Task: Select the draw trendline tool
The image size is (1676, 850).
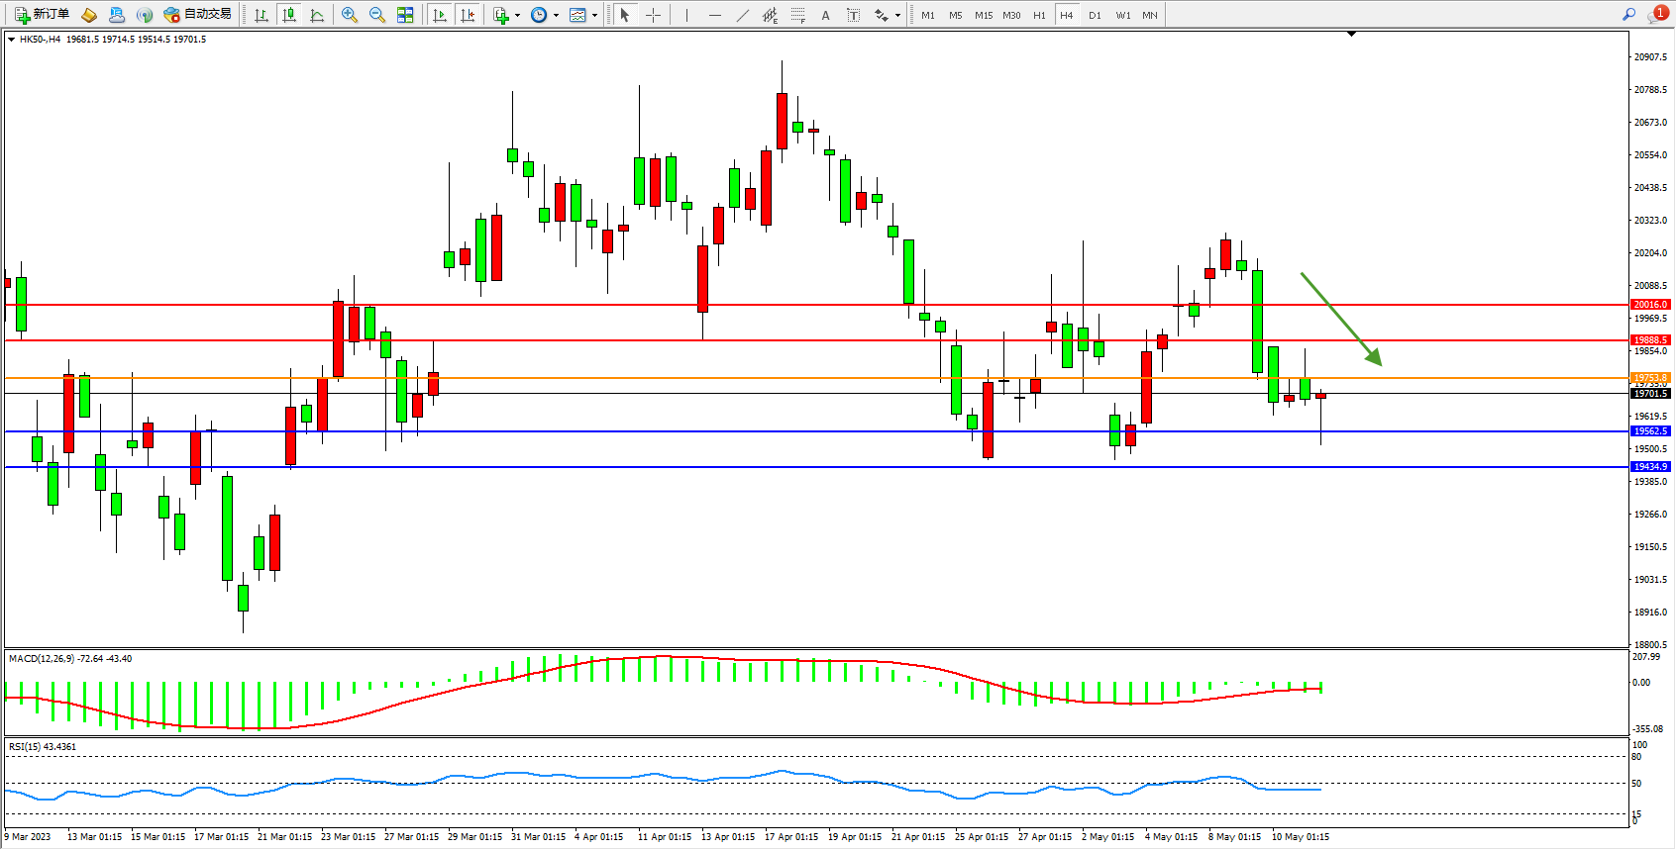Action: 743,15
